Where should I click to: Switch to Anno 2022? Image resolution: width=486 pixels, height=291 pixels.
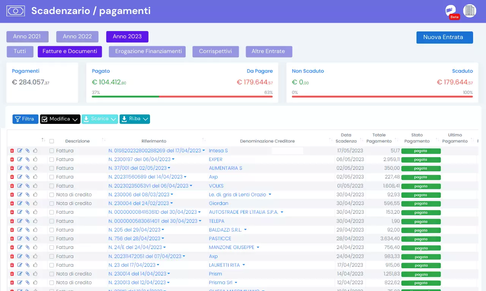click(x=77, y=37)
